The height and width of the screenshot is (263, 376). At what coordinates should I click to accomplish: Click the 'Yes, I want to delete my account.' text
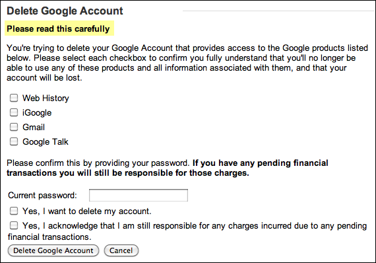[87, 211]
